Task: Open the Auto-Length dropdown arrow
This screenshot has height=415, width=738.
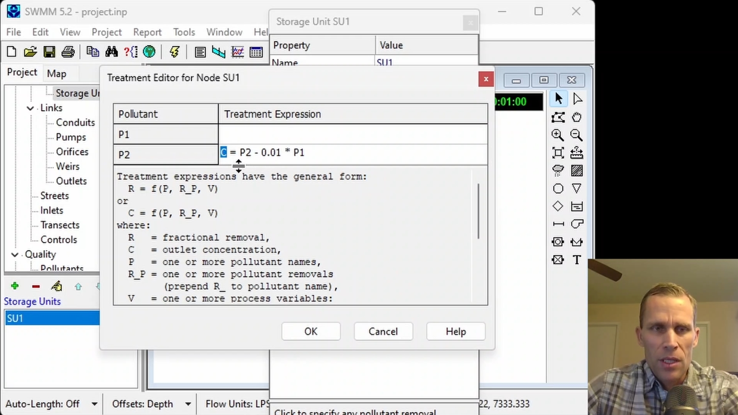Action: 94,404
